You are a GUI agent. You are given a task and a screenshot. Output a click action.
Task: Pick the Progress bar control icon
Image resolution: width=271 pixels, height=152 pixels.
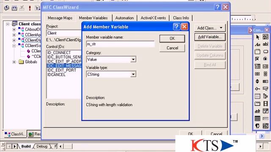tap(265, 81)
